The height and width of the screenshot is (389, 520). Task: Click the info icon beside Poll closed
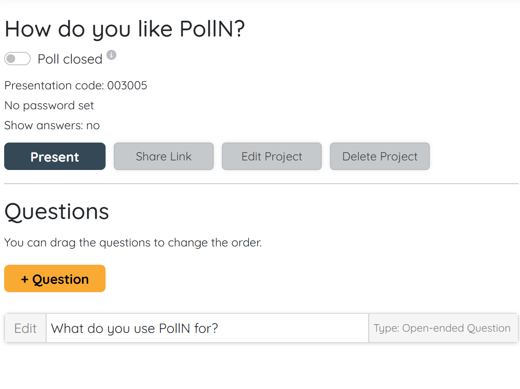pos(111,55)
